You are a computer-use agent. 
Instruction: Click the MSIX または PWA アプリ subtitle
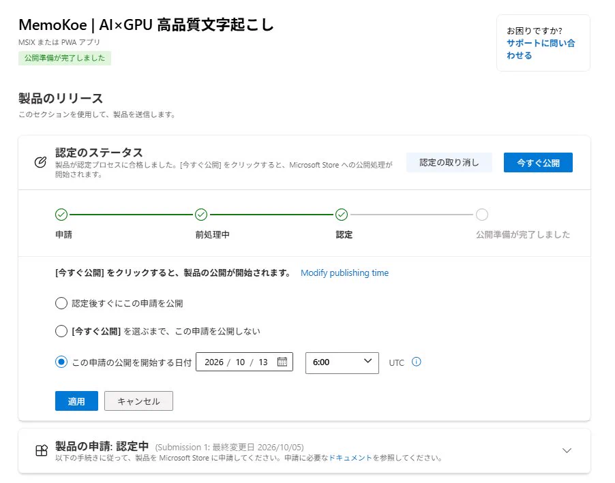59,42
